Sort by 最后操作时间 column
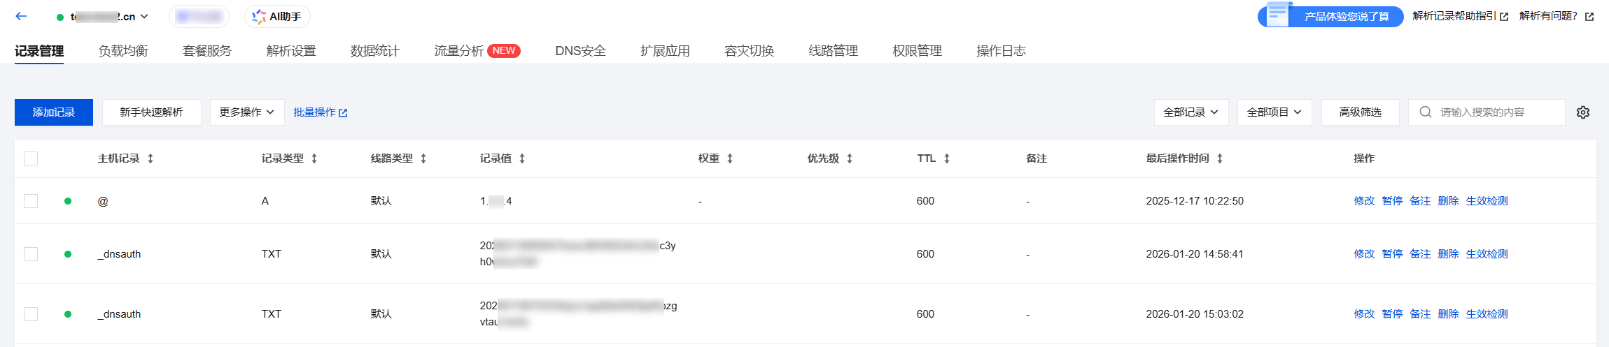 pyautogui.click(x=1220, y=158)
